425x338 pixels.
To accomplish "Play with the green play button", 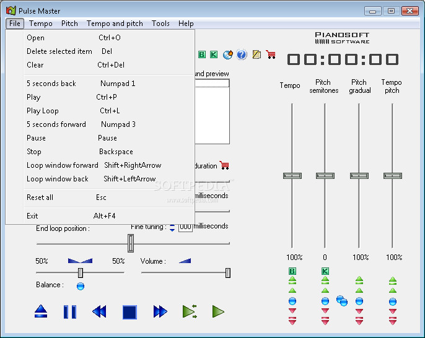I will (x=218, y=311).
